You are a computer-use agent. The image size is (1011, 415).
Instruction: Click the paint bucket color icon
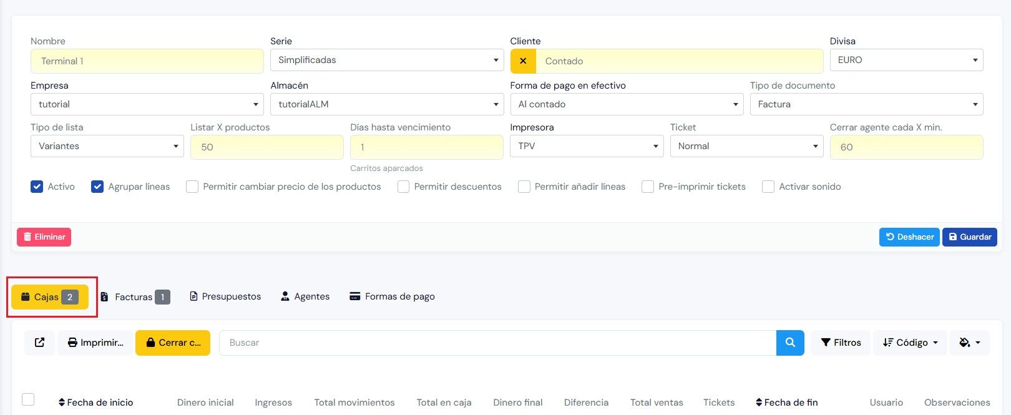(969, 343)
